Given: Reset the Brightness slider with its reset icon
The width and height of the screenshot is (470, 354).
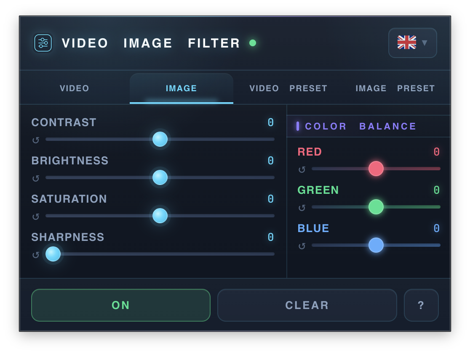Looking at the screenshot, I should (x=36, y=178).
